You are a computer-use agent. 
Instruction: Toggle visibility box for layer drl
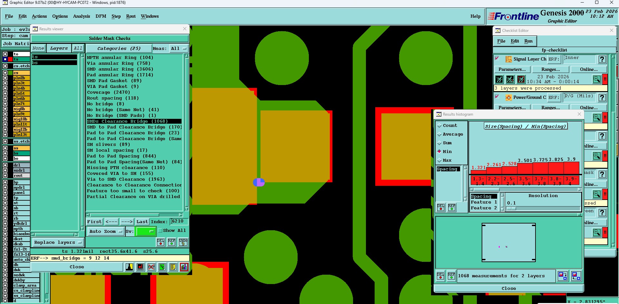5,165
